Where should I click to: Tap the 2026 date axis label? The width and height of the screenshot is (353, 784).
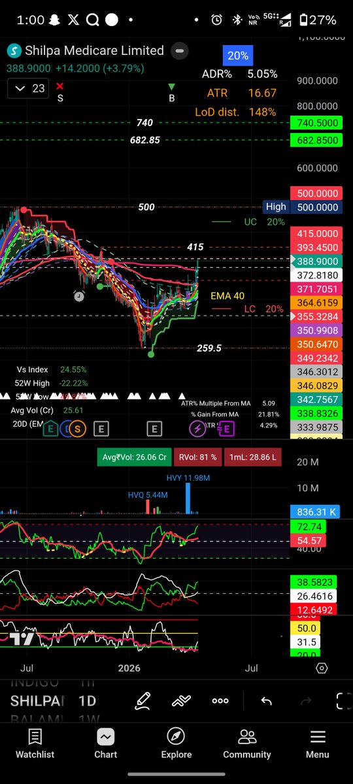(129, 668)
